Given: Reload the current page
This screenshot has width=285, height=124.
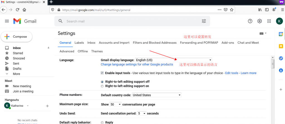Looking at the screenshot, I should [18, 10].
